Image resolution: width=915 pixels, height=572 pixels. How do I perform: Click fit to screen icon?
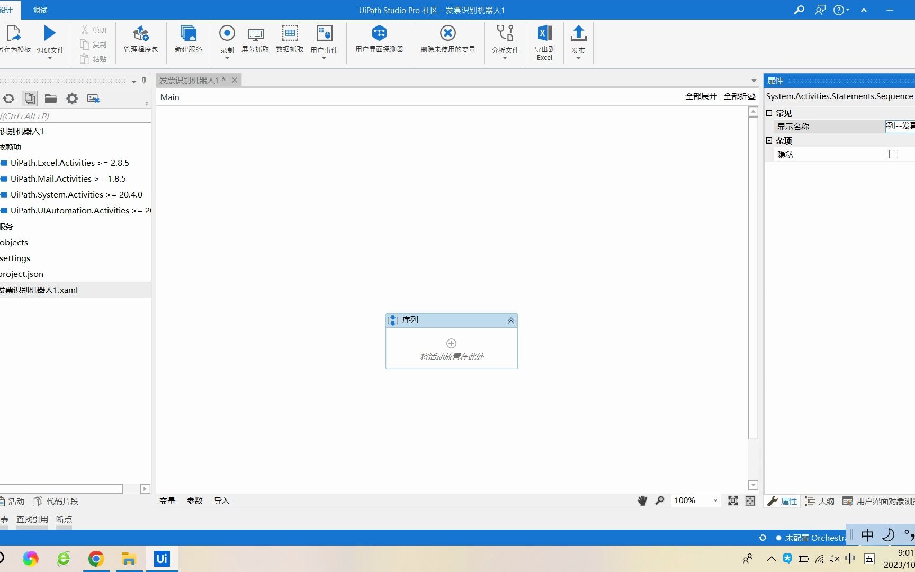733,501
